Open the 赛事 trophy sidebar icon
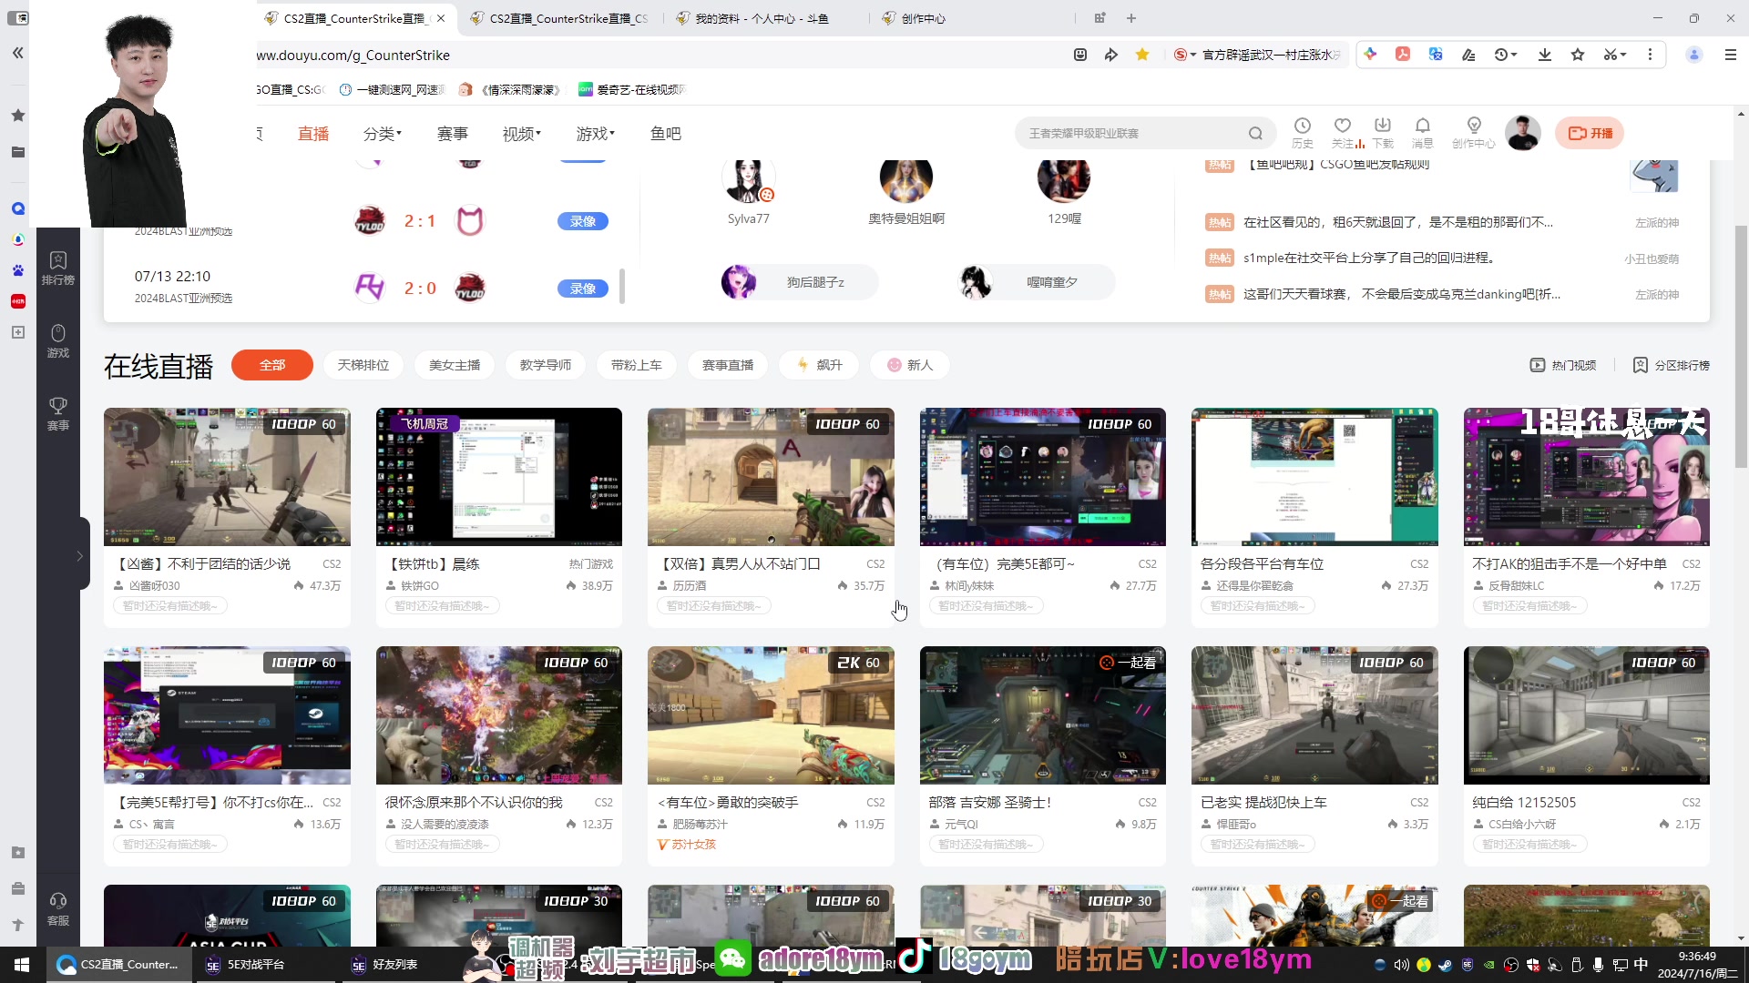Image resolution: width=1749 pixels, height=983 pixels. (x=58, y=414)
